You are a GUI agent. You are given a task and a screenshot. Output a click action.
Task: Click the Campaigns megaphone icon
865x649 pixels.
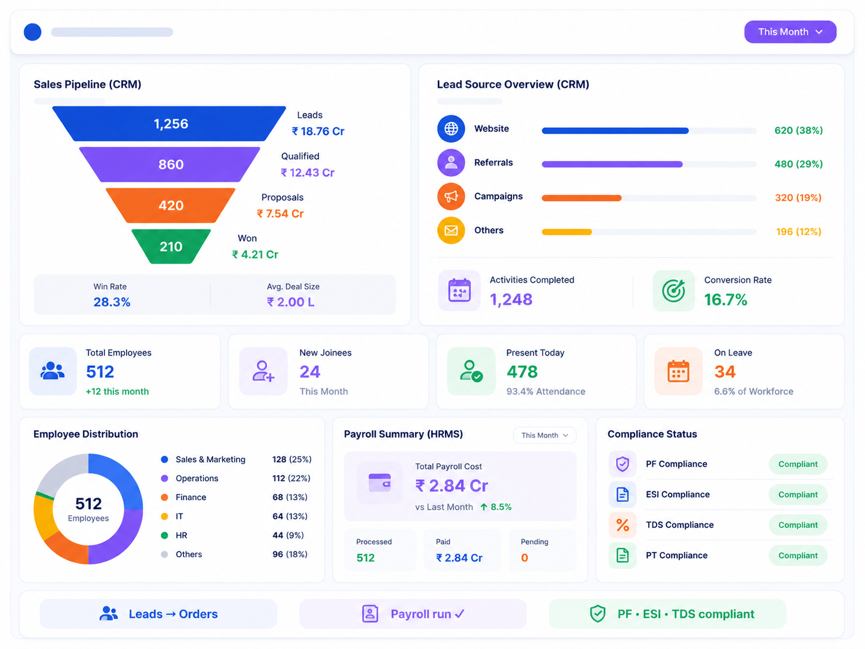tap(451, 197)
